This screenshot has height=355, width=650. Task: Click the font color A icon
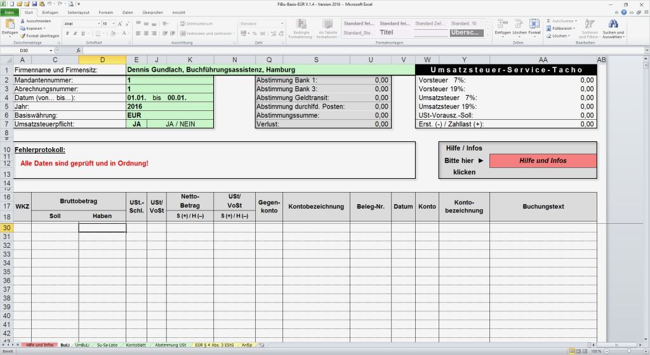tap(124, 34)
